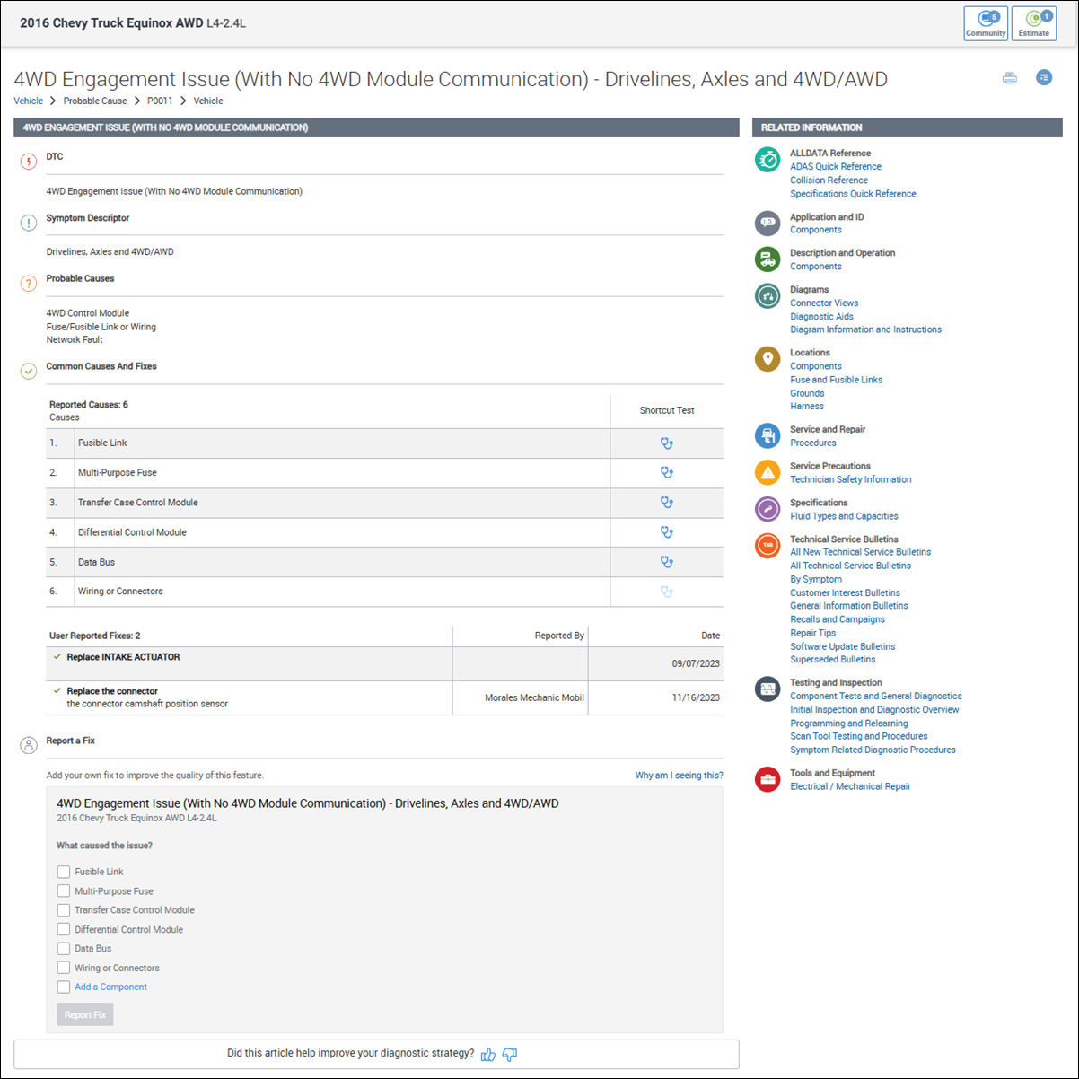Viewport: 1079px width, 1079px height.
Task: Enable the Wiring or Connectors checkbox
Action: (64, 968)
